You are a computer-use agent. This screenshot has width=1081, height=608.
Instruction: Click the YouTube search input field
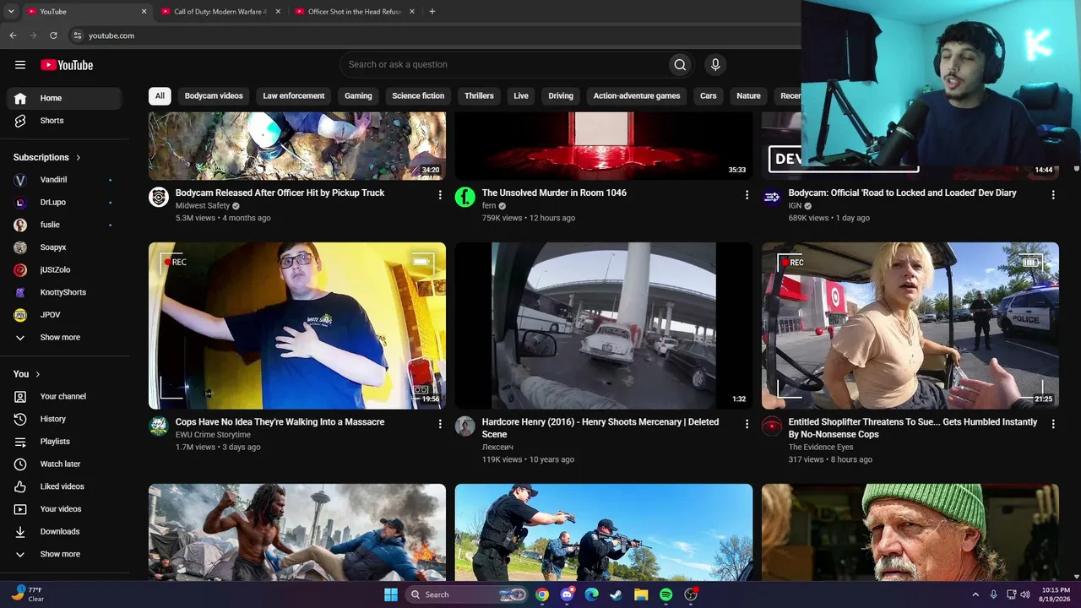(x=503, y=65)
